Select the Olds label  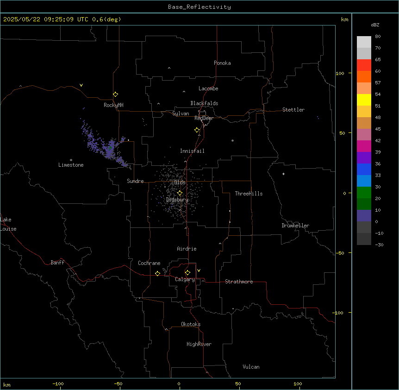180,182
